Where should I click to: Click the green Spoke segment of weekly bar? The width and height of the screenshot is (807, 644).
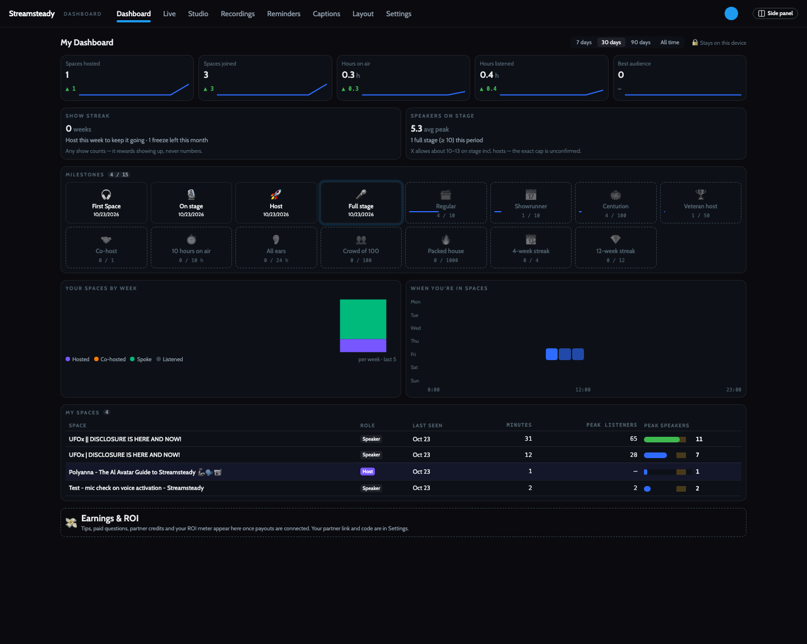click(363, 319)
